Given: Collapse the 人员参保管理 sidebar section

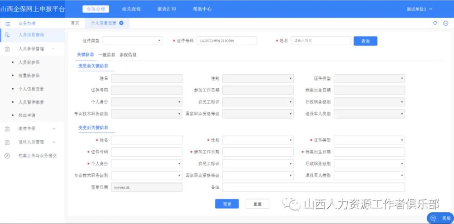Looking at the screenshot, I should tap(54, 49).
